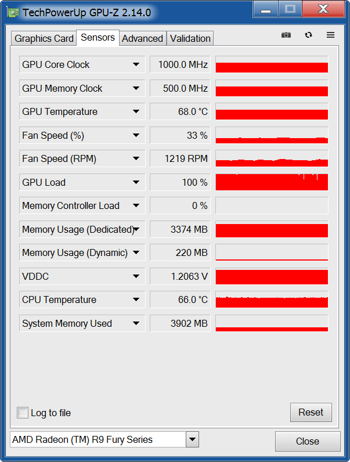Open the GPU Temperature sensor dropdown
This screenshot has width=350, height=462.
click(136, 111)
